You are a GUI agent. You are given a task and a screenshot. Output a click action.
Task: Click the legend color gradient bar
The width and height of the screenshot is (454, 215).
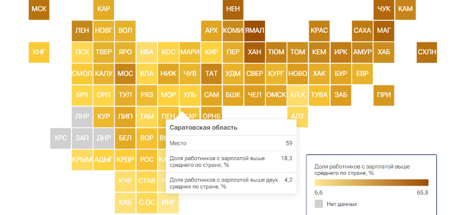tap(372, 182)
